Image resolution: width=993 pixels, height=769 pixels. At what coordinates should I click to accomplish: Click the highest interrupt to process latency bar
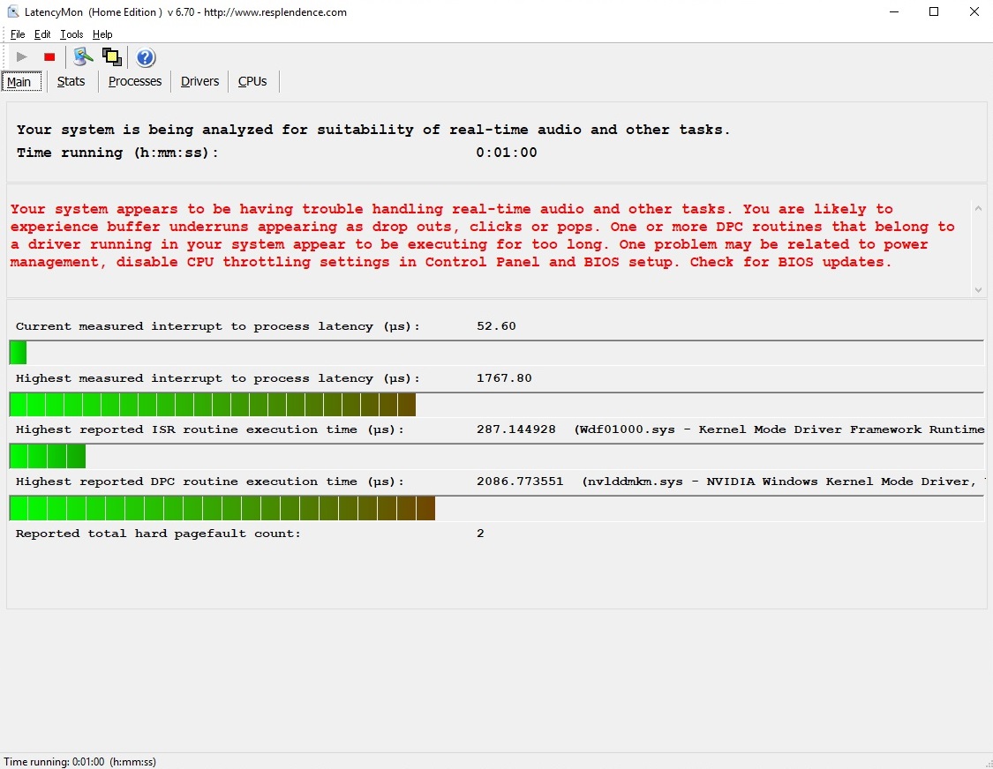pos(212,405)
